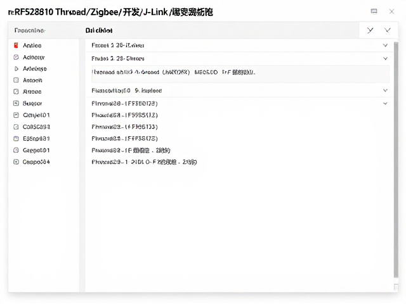Click the vertical scrollbar on the right
Screen dimensions: 406x304
[x=396, y=160]
